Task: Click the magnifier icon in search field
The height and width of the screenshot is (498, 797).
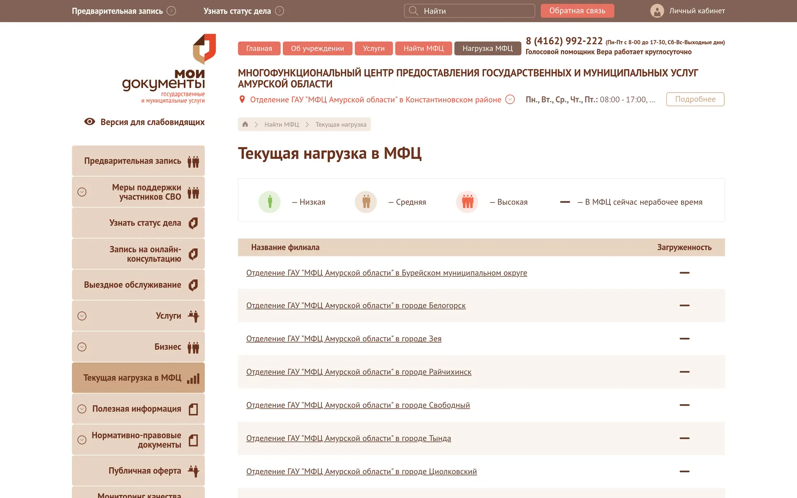Action: point(414,11)
